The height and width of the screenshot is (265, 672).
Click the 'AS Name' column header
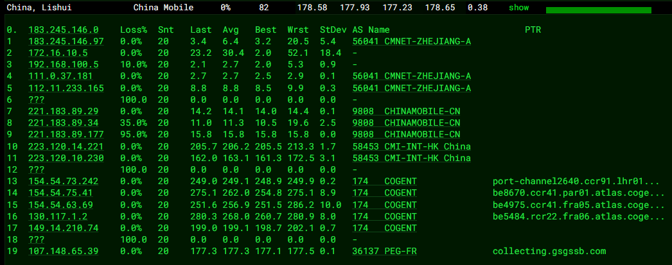coord(371,30)
